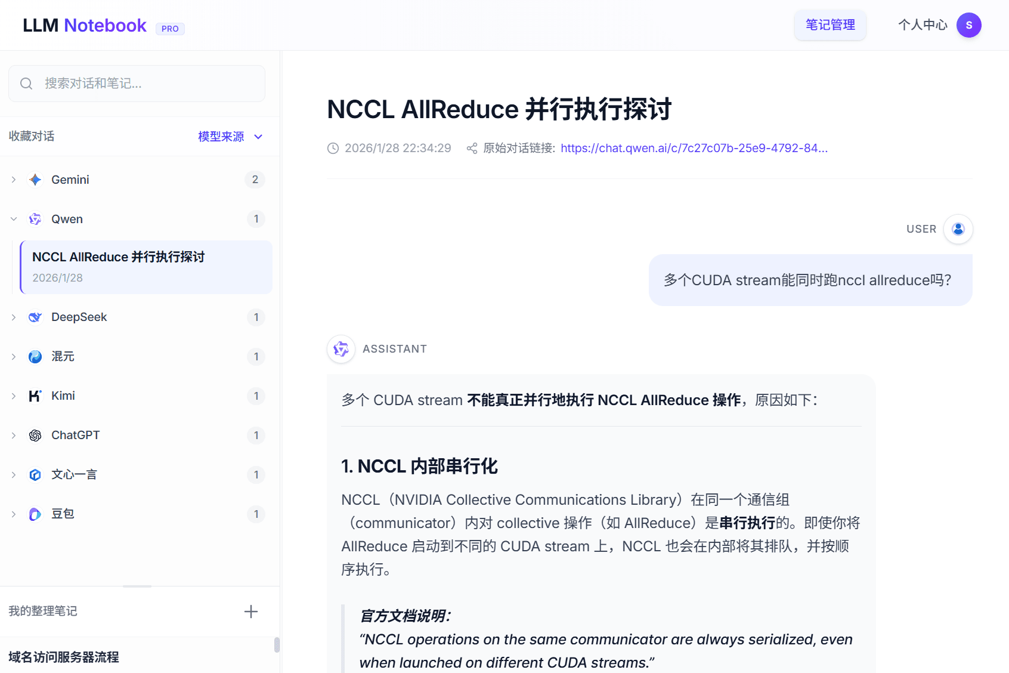Image resolution: width=1009 pixels, height=673 pixels.
Task: Click the 笔记管理 button
Action: [830, 25]
